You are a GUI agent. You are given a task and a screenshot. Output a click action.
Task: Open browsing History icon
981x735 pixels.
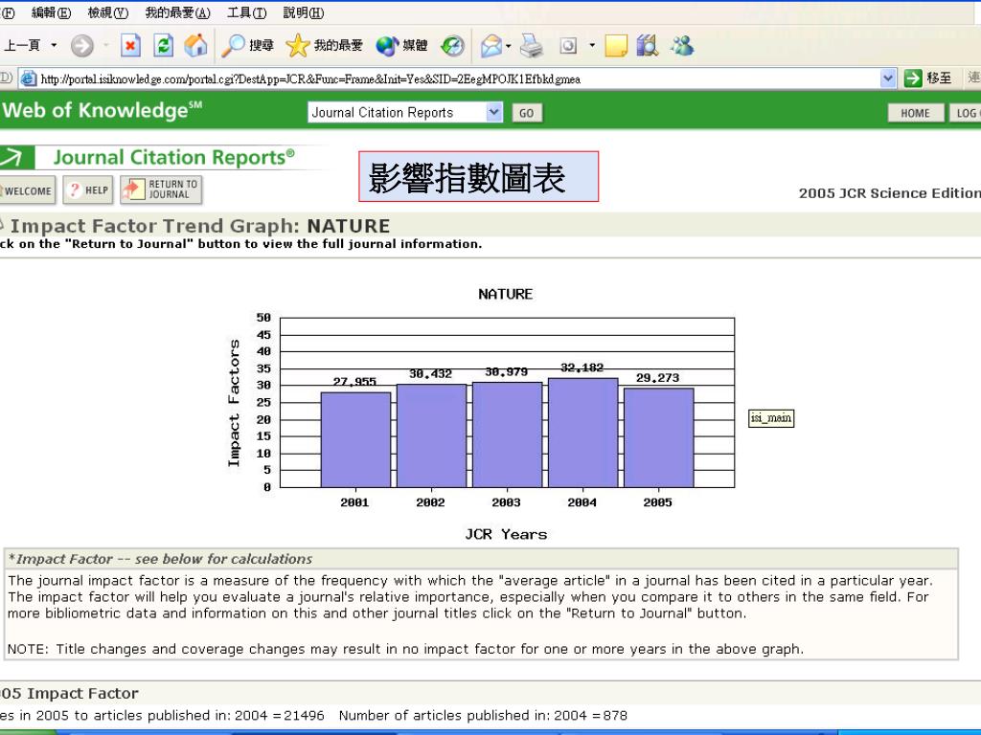click(452, 46)
